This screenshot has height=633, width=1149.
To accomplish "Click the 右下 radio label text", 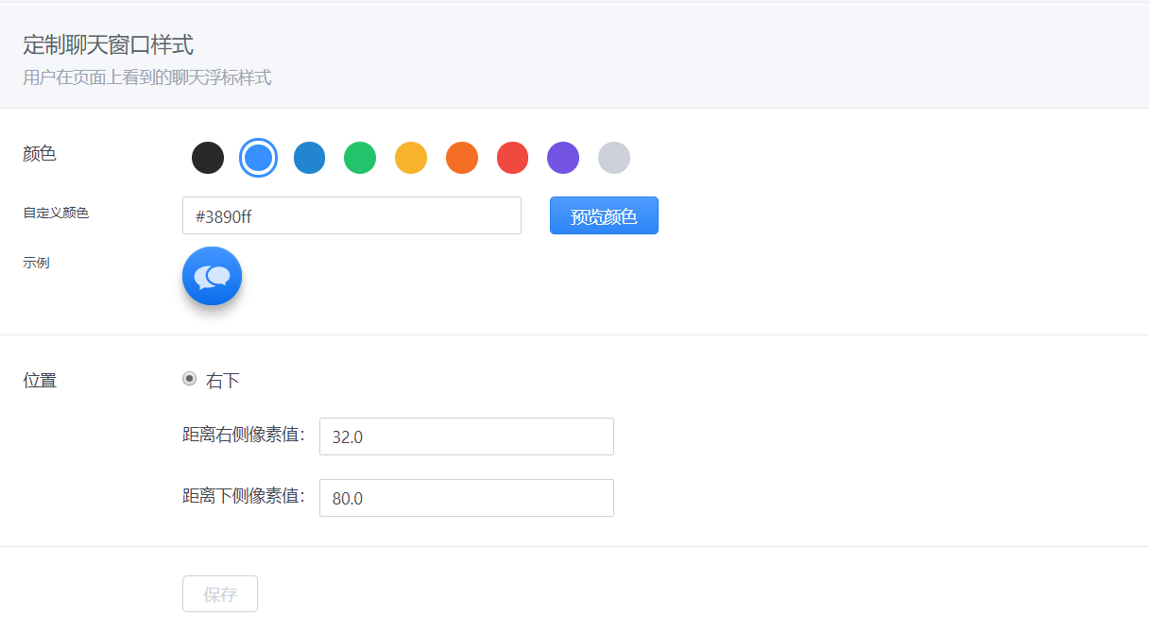I will click(x=223, y=381).
